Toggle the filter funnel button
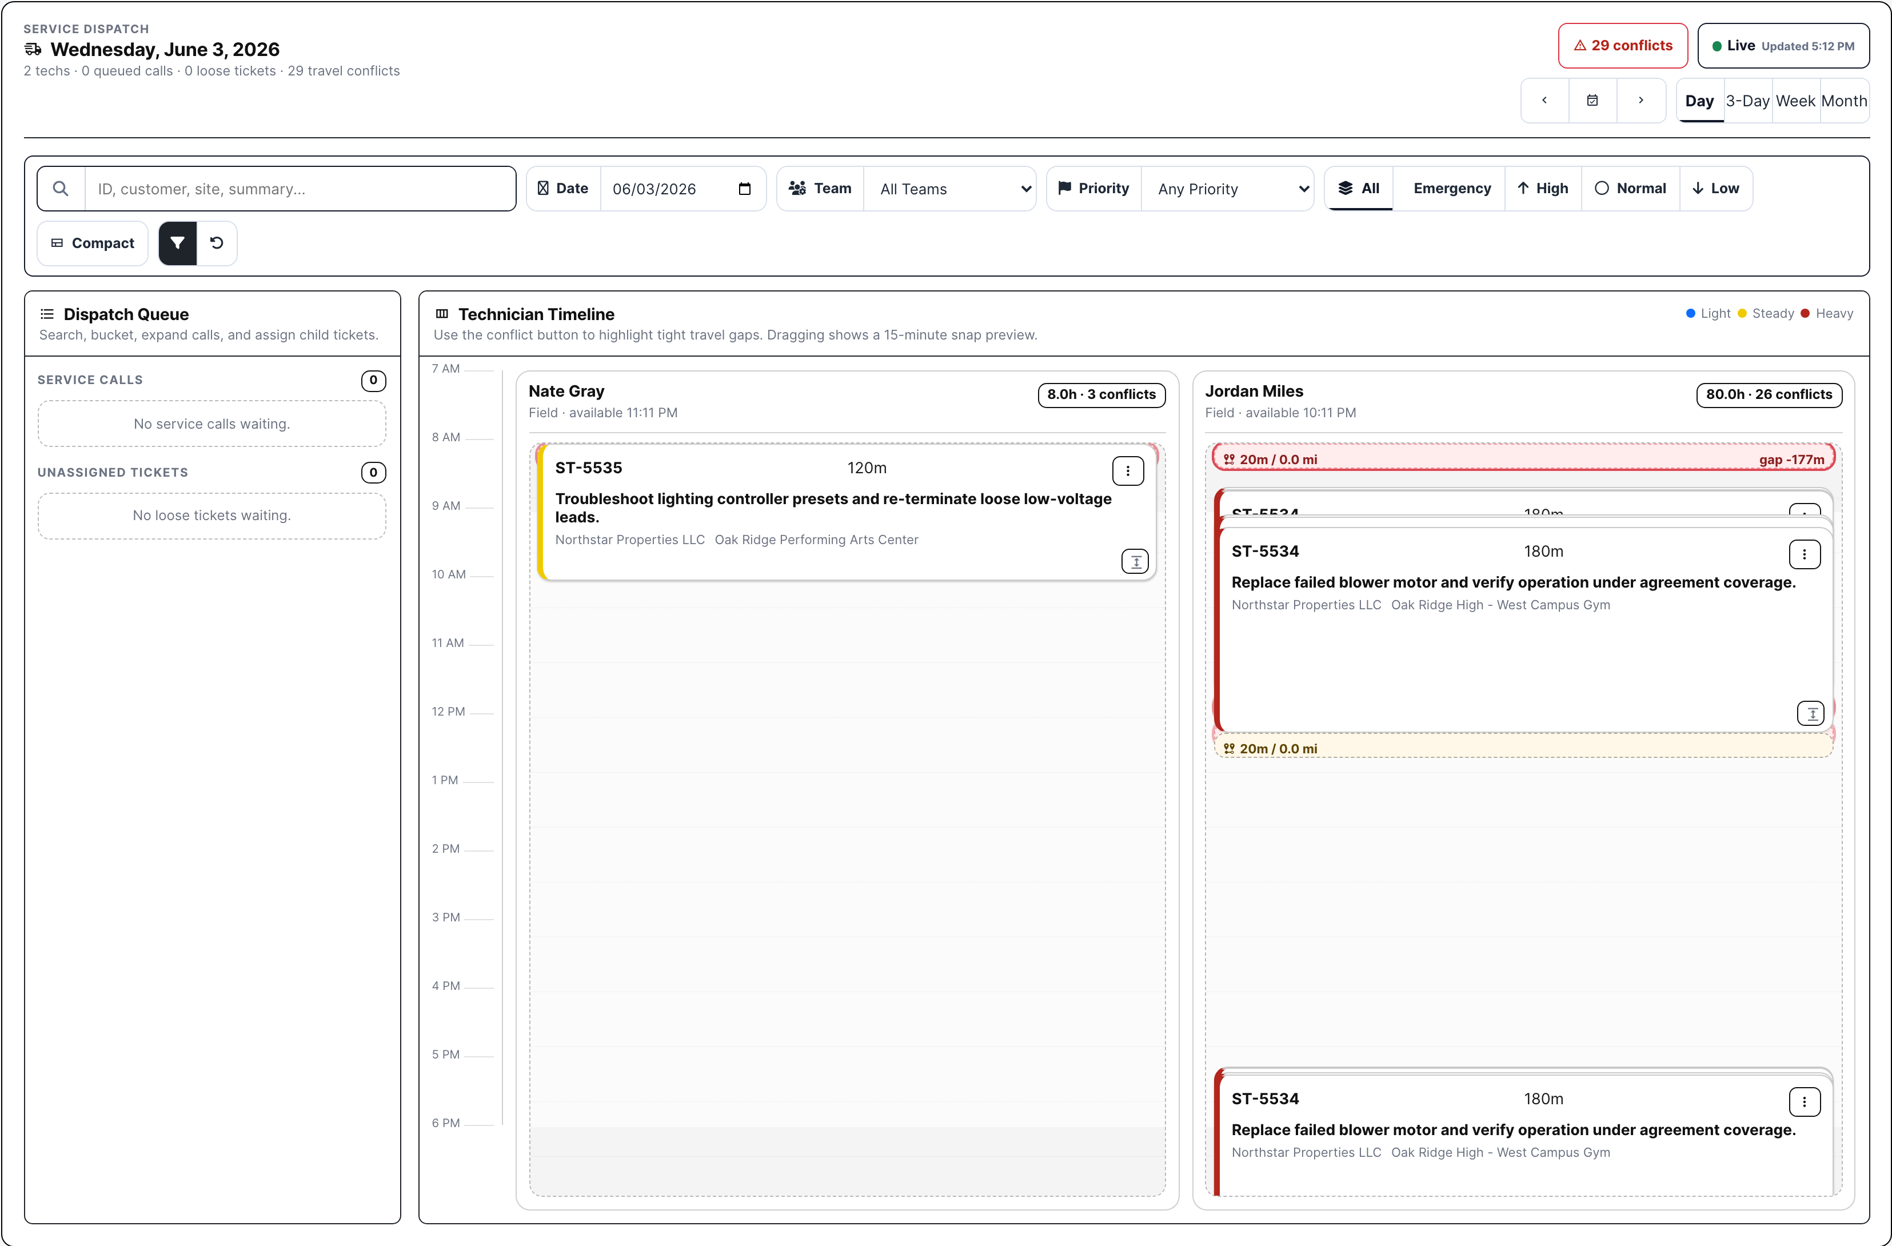Viewport: 1892px width, 1246px height. pyautogui.click(x=177, y=243)
